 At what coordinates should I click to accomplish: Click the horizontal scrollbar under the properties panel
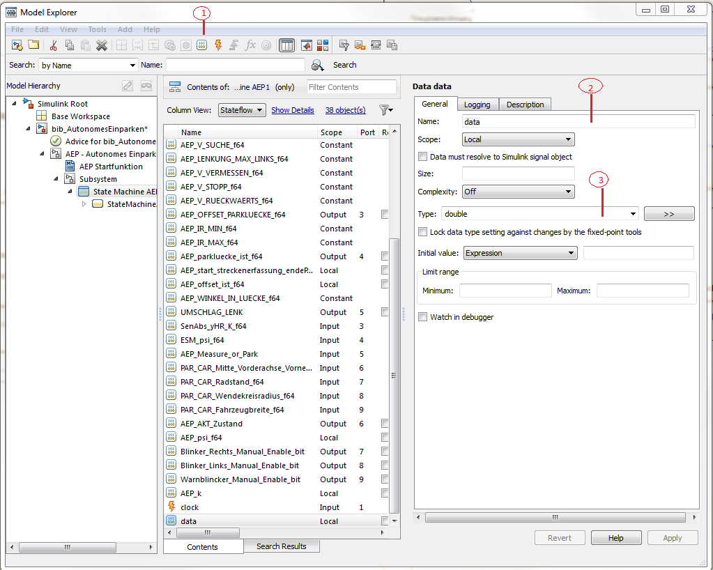point(555,518)
